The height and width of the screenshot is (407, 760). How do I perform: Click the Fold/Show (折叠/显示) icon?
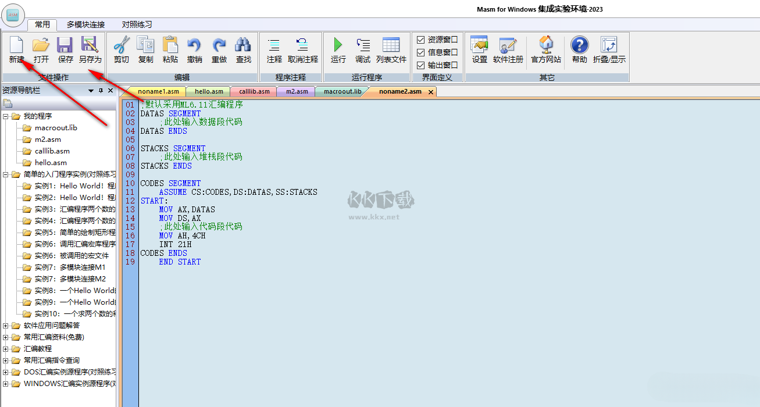coord(609,45)
